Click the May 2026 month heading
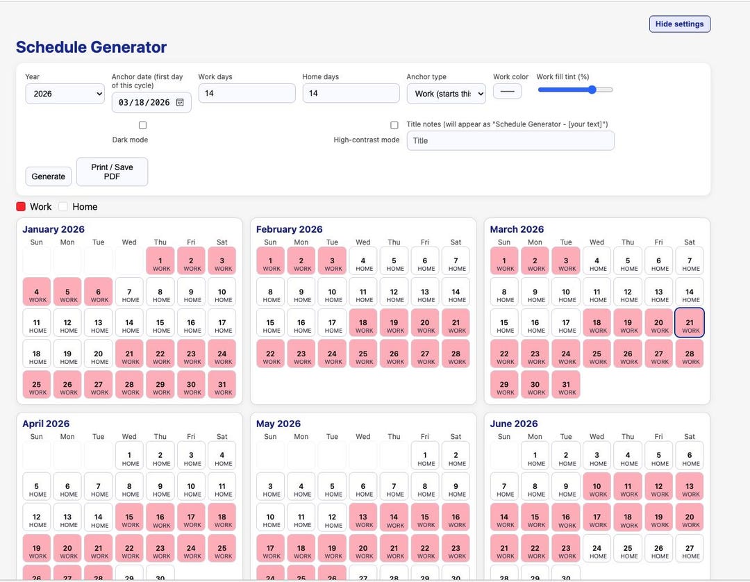This screenshot has height=582, width=750. tap(278, 424)
